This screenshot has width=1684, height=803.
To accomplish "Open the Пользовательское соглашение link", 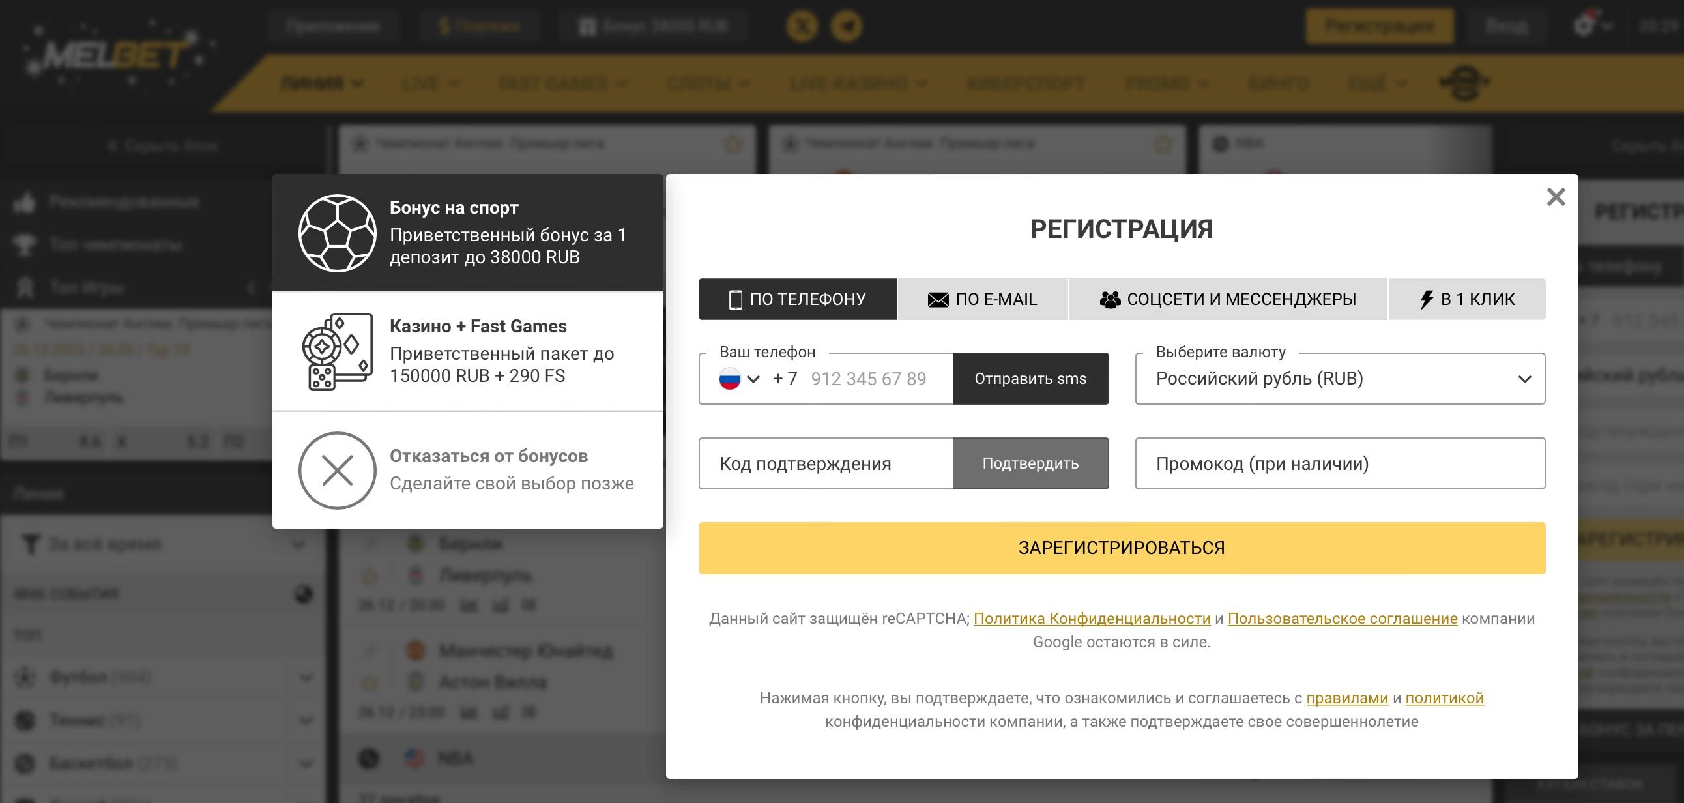I will (1342, 619).
